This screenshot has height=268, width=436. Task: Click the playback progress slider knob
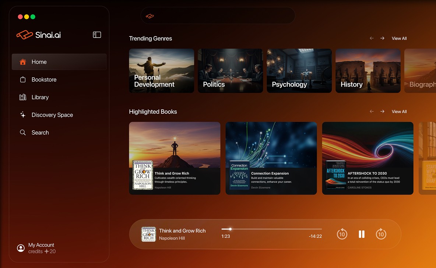point(230,229)
